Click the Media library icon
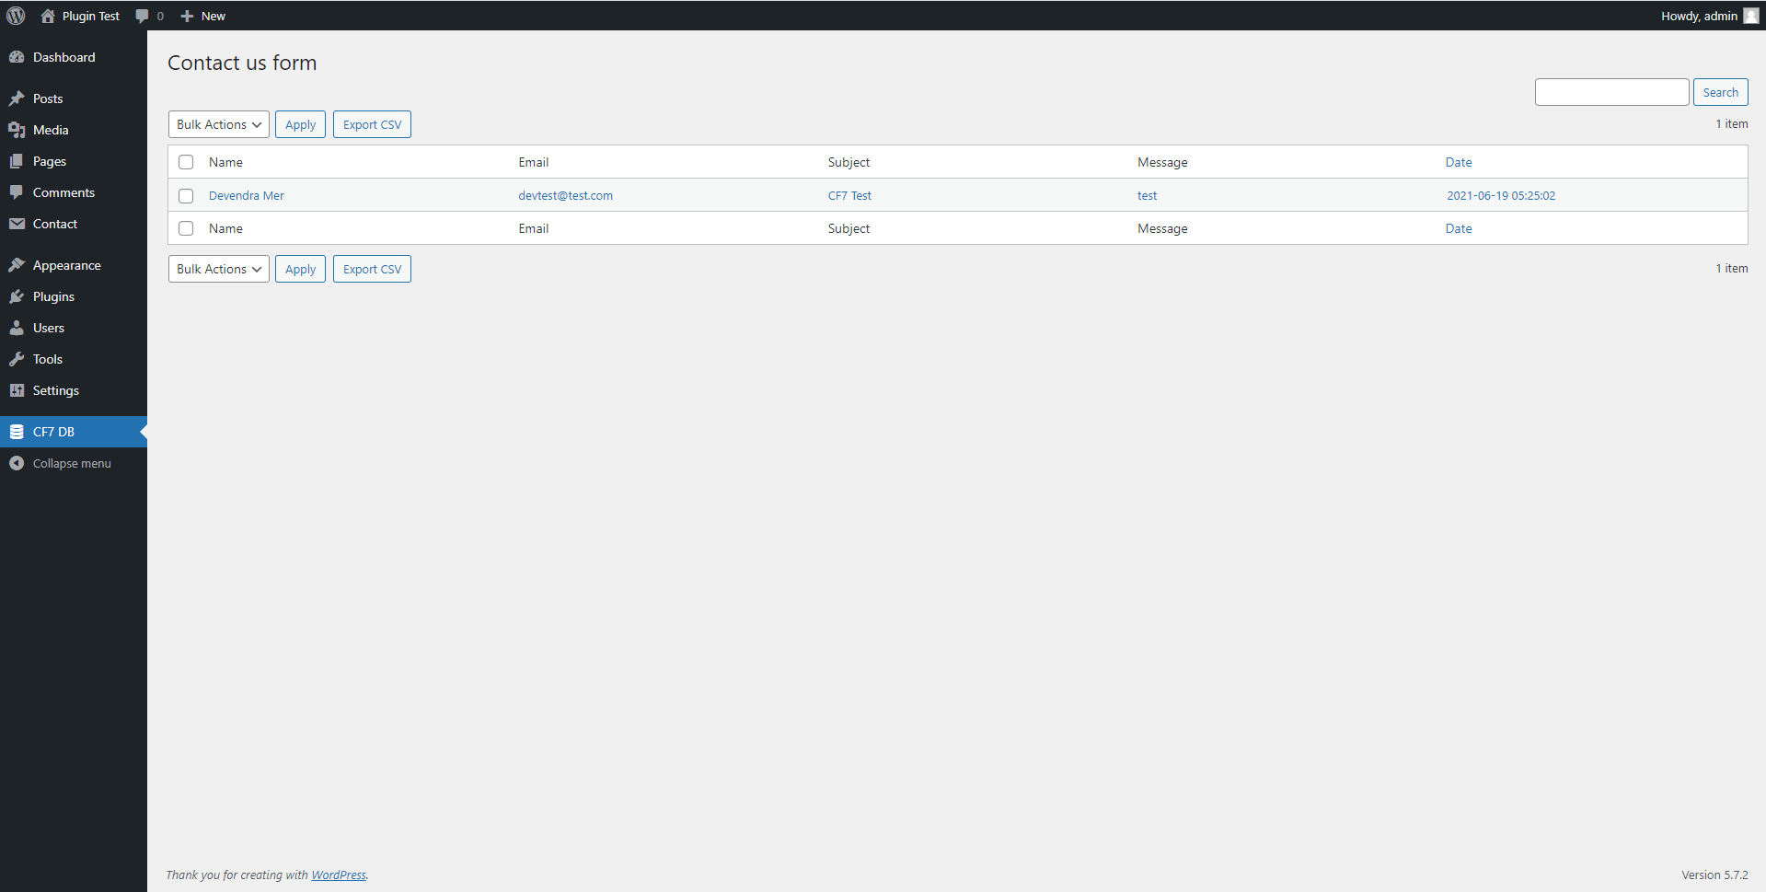This screenshot has width=1766, height=892. click(x=17, y=130)
